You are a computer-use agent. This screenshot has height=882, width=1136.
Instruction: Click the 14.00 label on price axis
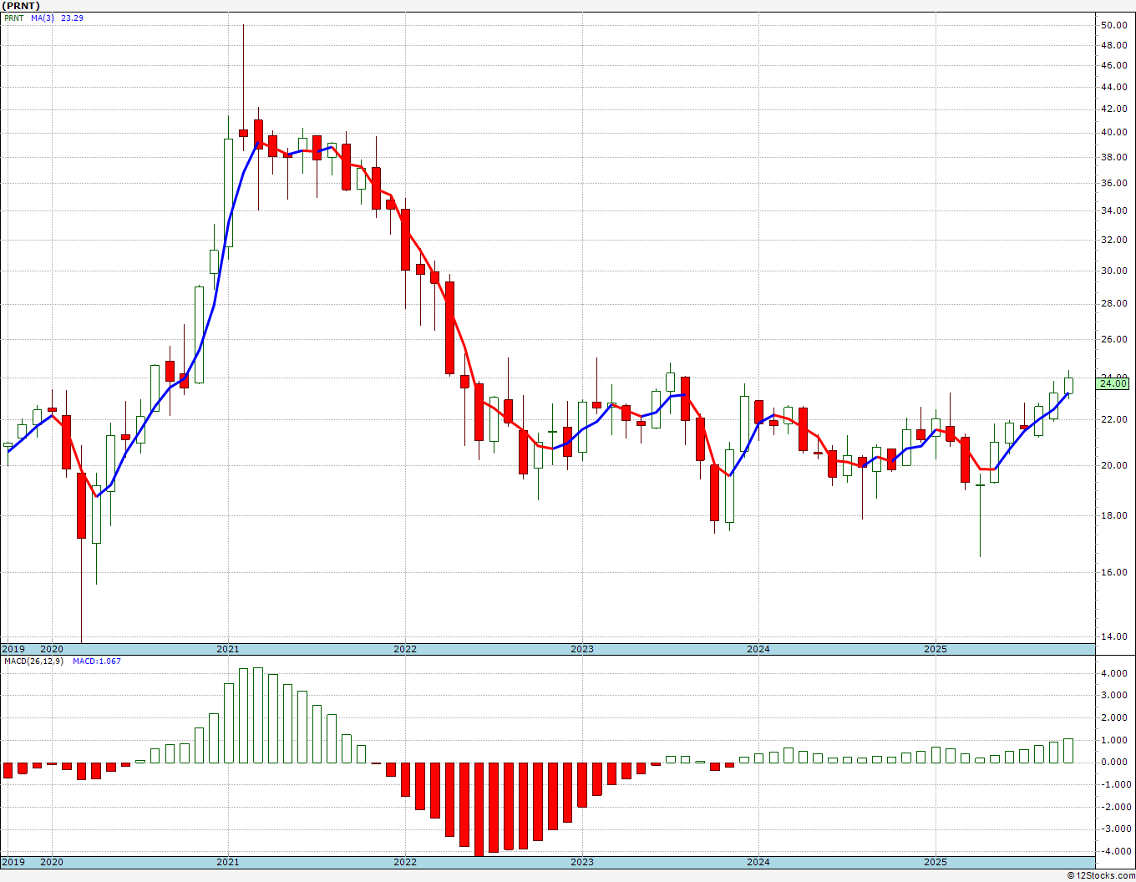pos(1114,636)
